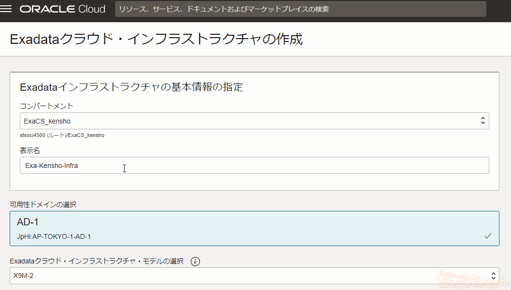The width and height of the screenshot is (511, 290).
Task: Click the Exadataインフラストラクチャの基本情報の指定 section heading
Action: click(x=131, y=87)
